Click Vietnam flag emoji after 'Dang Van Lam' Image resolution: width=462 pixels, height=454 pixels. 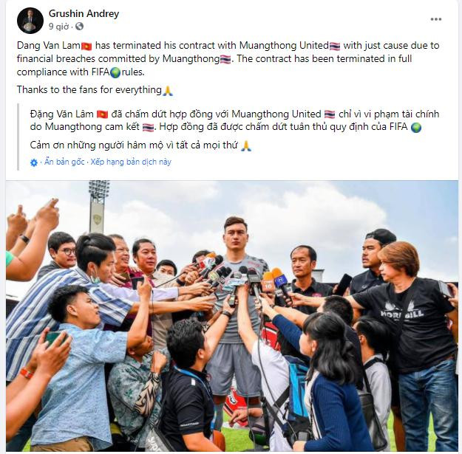pyautogui.click(x=86, y=47)
